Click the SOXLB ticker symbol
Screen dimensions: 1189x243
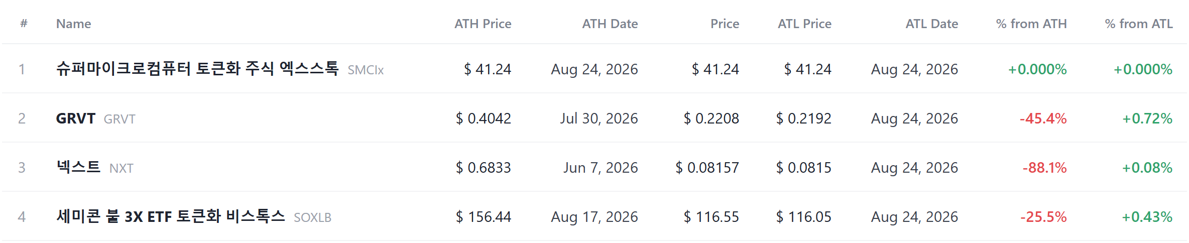tap(312, 217)
